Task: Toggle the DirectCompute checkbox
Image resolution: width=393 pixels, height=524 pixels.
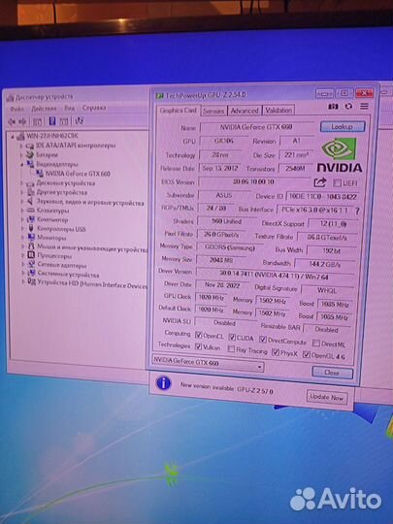Action: tap(263, 340)
